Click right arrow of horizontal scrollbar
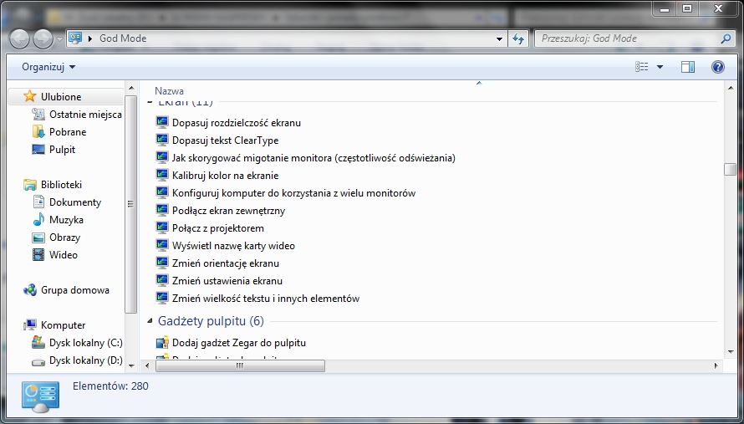The image size is (744, 424). click(716, 365)
